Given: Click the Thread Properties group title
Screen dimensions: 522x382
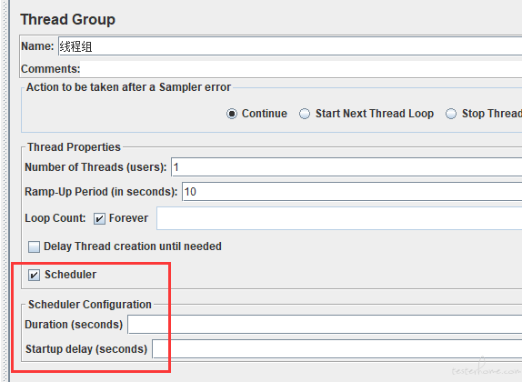Looking at the screenshot, I should [x=74, y=147].
